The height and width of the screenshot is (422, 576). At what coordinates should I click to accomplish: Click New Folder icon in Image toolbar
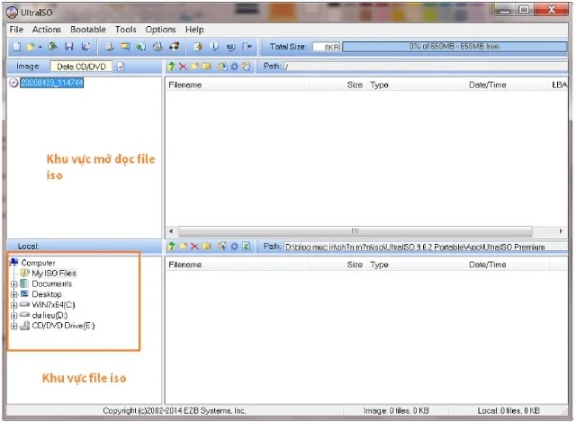click(194, 67)
